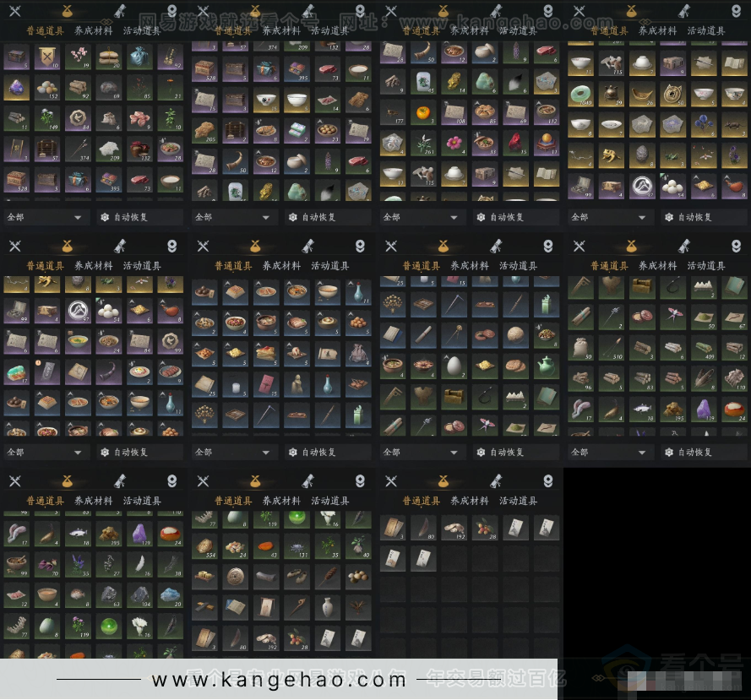Expand 全部 dropdown in panel with white candle
Image resolution: width=751 pixels, height=700 pixels.
click(233, 452)
